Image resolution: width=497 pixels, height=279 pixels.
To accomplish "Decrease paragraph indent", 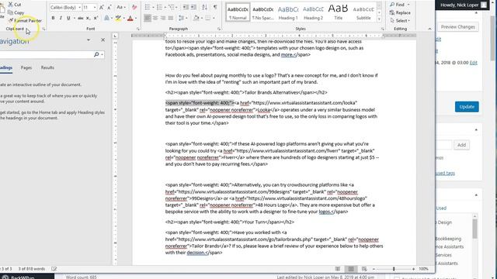I will pyautogui.click(x=186, y=7).
